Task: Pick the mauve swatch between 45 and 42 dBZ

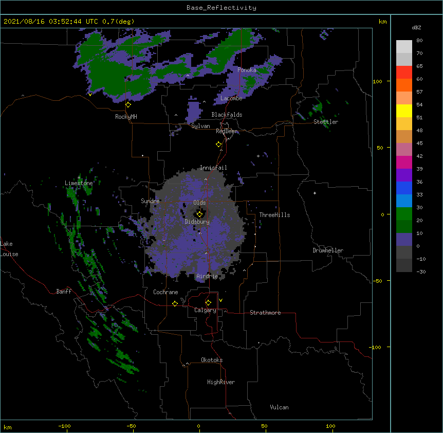Action: (404, 149)
